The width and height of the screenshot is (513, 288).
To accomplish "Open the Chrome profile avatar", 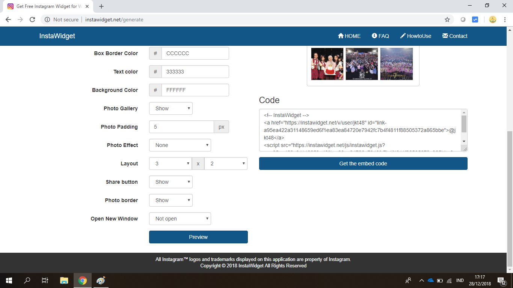I will tap(493, 19).
